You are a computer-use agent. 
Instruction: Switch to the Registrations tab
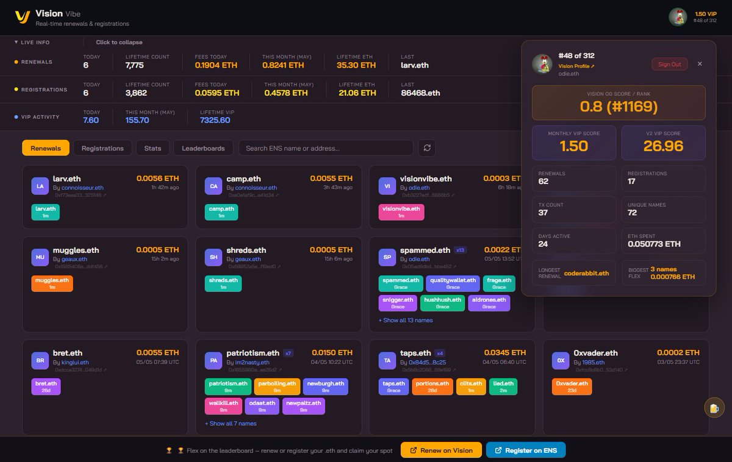pos(102,147)
